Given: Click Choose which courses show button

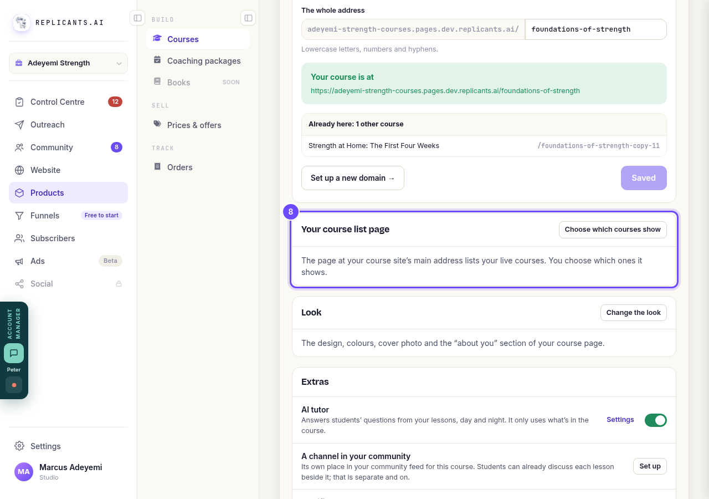Looking at the screenshot, I should point(613,230).
